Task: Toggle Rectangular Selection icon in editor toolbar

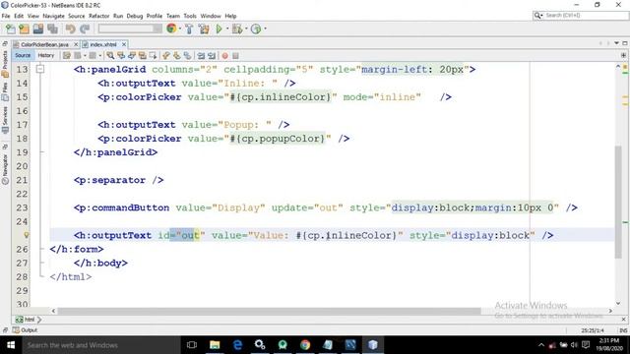Action: pyautogui.click(x=153, y=56)
